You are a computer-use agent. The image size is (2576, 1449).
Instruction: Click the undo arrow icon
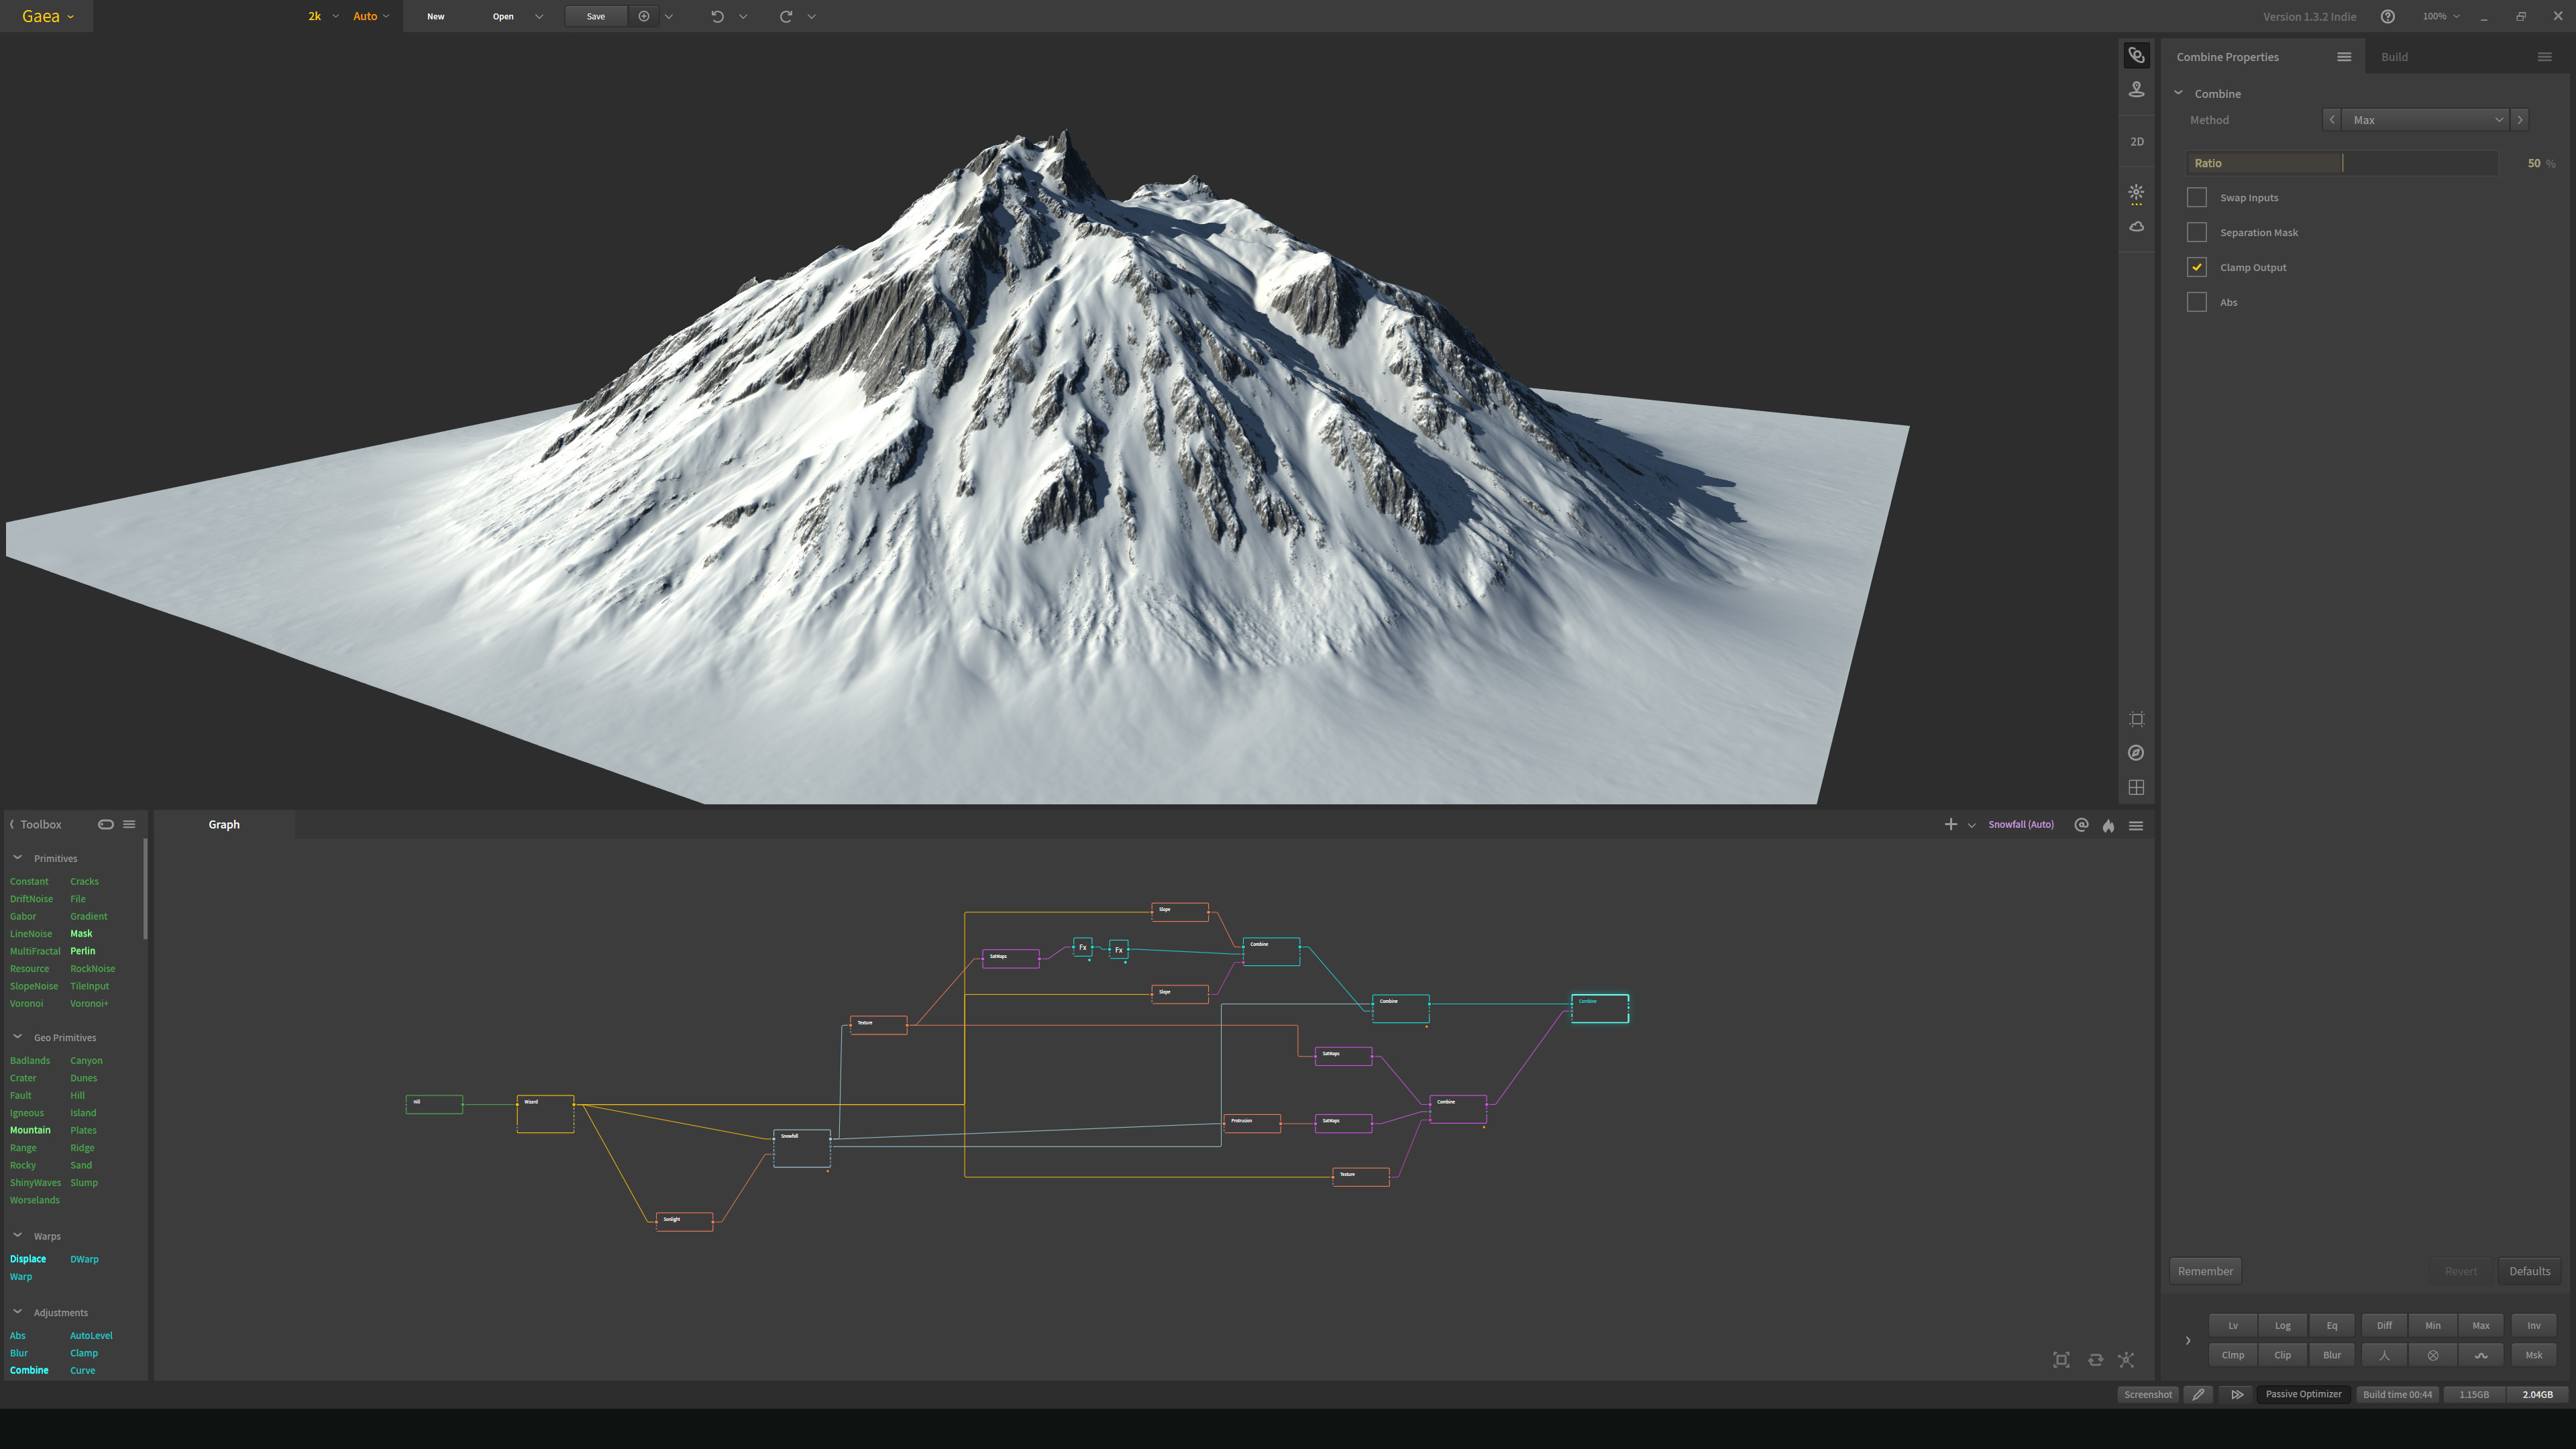tap(717, 16)
